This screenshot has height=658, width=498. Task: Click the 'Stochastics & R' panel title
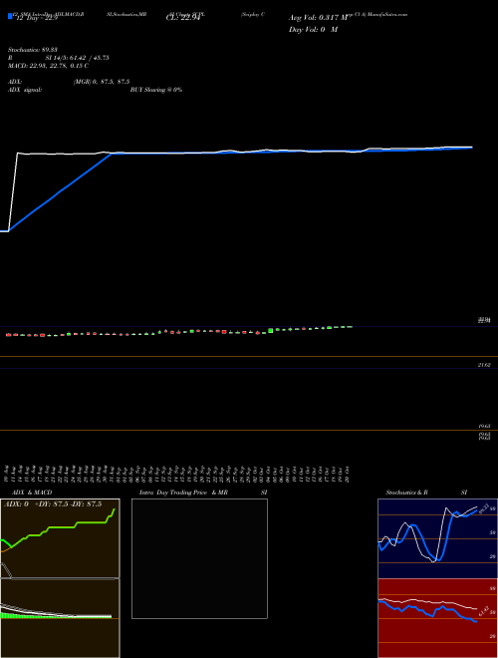coord(406,493)
